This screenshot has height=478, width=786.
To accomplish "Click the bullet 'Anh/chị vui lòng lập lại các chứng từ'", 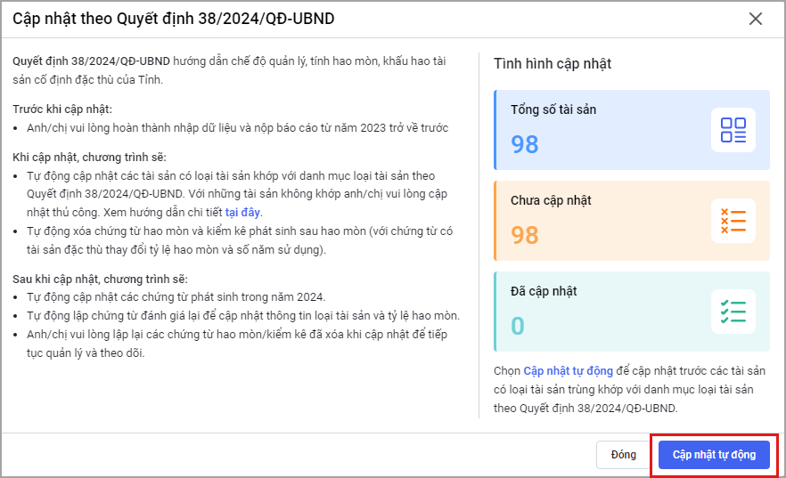I will click(237, 344).
